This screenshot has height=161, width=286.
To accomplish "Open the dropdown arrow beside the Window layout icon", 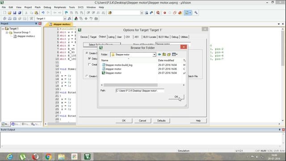I will click(x=190, y=13).
